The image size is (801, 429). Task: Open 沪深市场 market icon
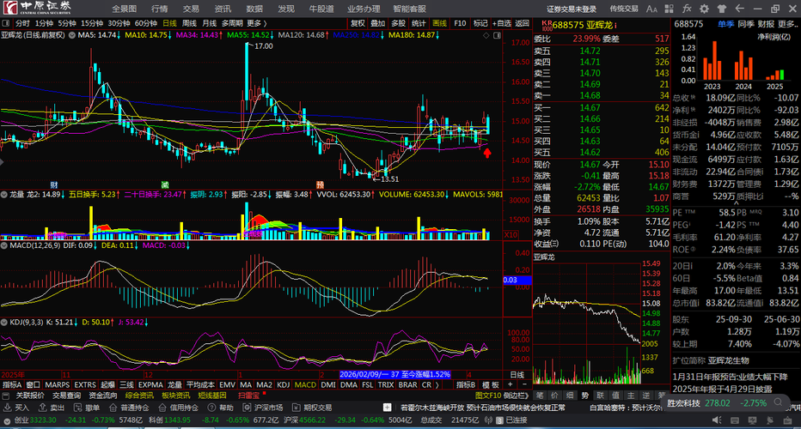pyautogui.click(x=248, y=408)
